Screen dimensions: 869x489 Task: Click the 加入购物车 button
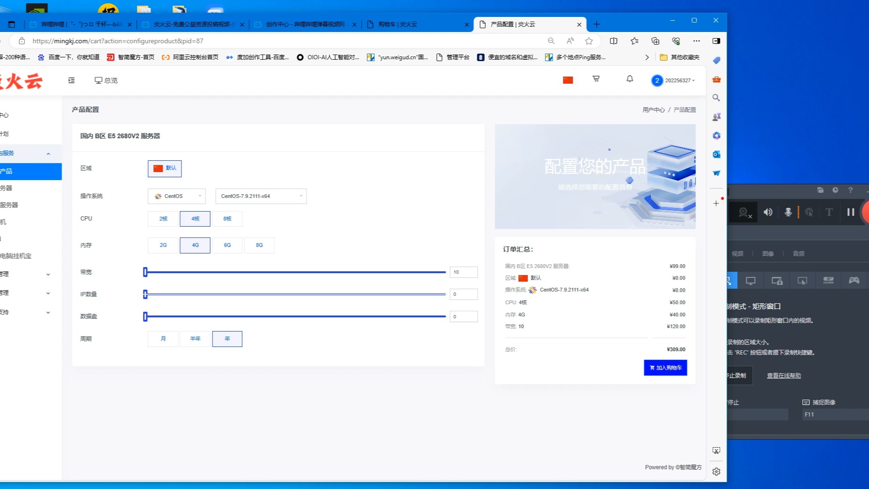(665, 368)
